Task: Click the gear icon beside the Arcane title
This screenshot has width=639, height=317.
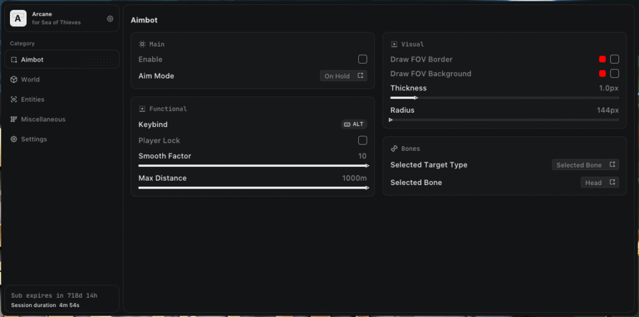Action: (110, 19)
